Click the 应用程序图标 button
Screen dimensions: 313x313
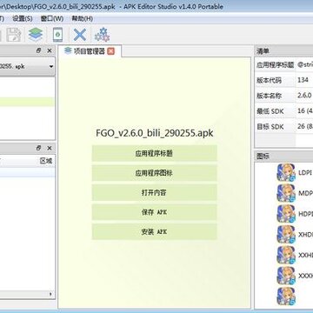click(x=154, y=173)
